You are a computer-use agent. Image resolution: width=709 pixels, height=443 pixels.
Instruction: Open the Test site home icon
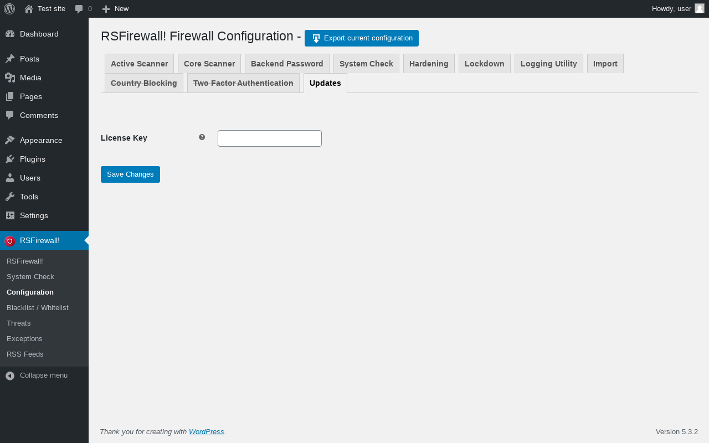click(x=29, y=9)
